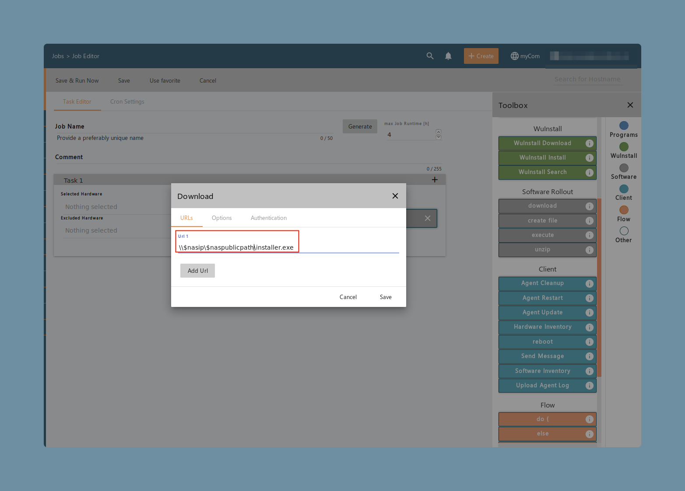Click into the Url 1 text field
This screenshot has width=685, height=491.
pos(288,247)
